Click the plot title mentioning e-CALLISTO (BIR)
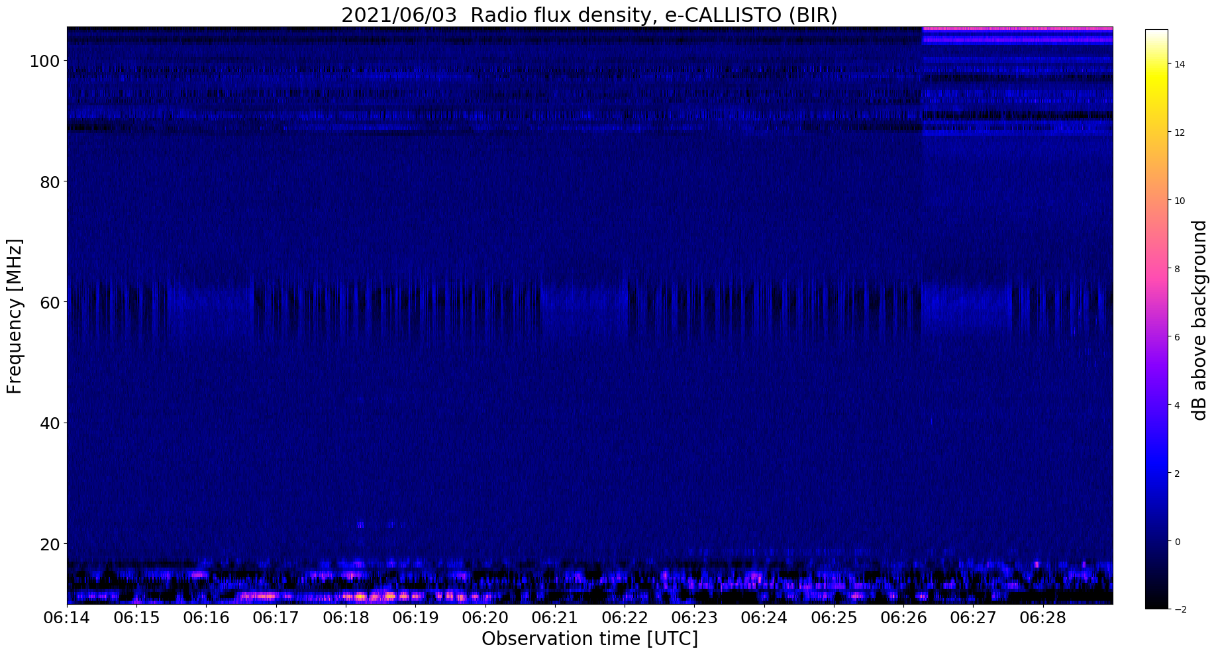This screenshot has width=1216, height=655. click(x=589, y=15)
